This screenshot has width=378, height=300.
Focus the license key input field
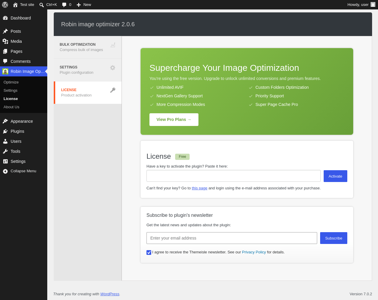(234, 176)
